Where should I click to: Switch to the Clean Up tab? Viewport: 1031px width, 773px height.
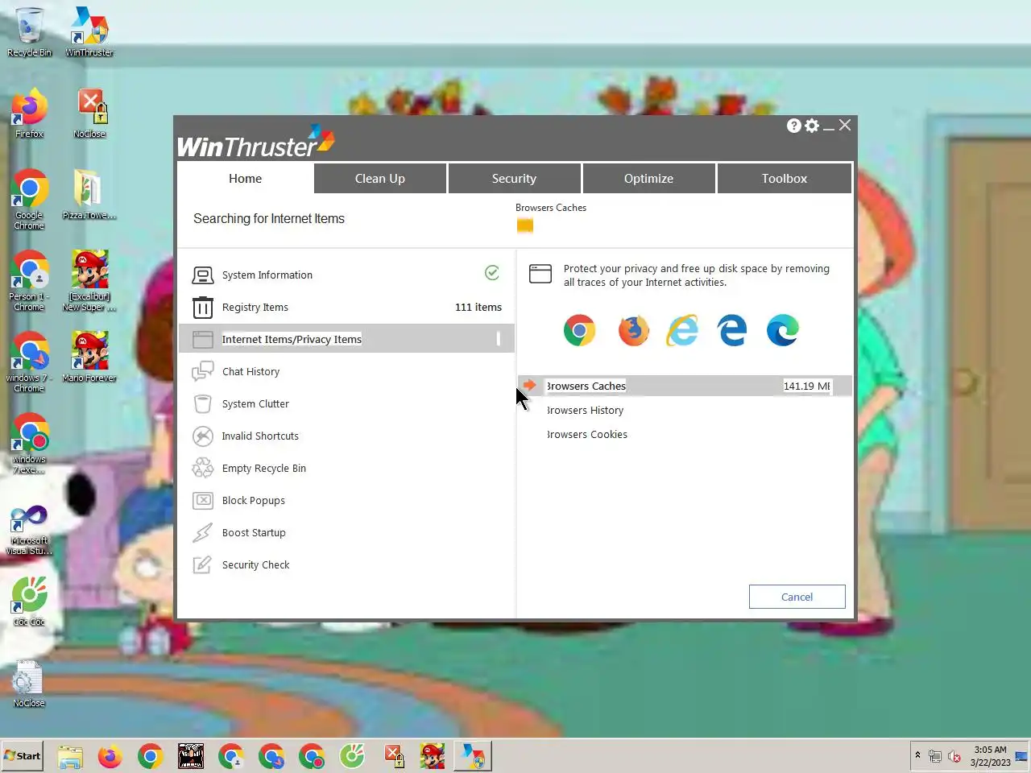380,179
